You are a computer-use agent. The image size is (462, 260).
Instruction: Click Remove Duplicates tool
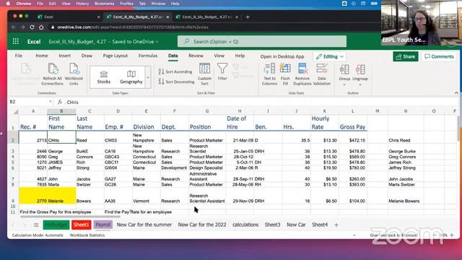(x=302, y=74)
